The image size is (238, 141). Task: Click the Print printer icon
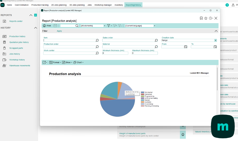pyautogui.click(x=44, y=26)
